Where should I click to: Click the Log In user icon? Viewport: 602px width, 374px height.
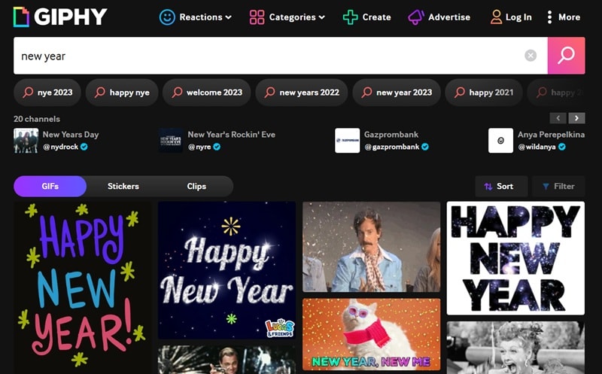tap(496, 17)
